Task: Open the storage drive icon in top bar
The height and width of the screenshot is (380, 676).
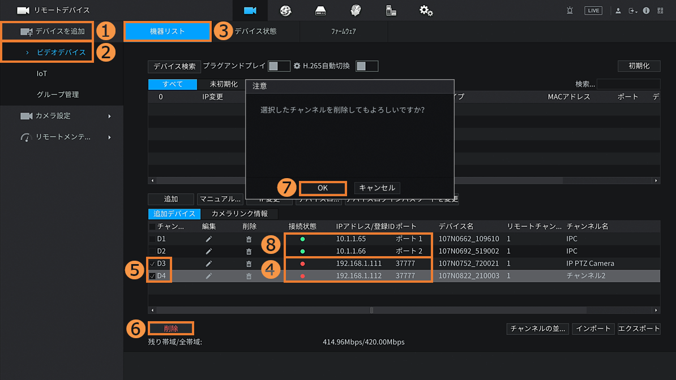Action: tap(320, 11)
